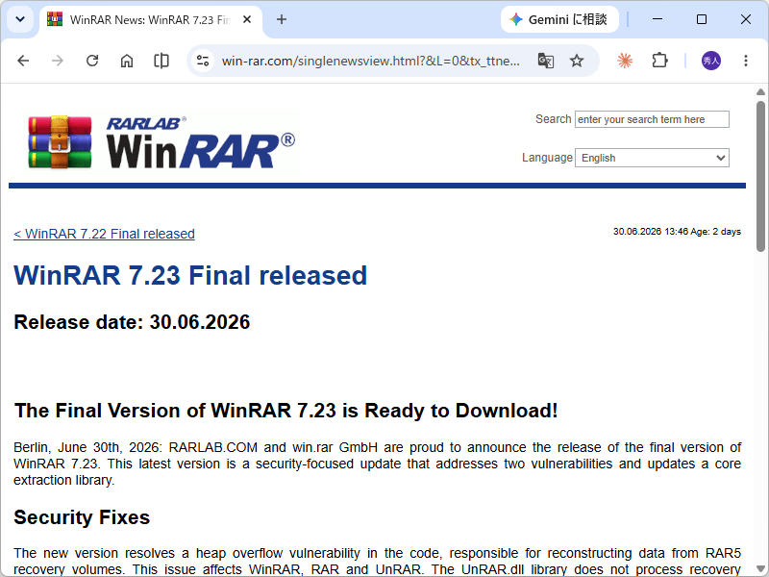Click the WinRAR RARLAB logo

pyautogui.click(x=161, y=142)
